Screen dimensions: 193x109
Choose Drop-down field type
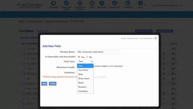click(85, 78)
